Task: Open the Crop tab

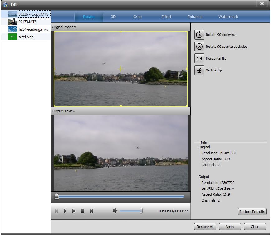Action: click(x=137, y=17)
